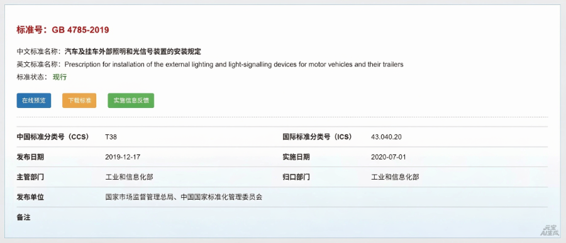Viewport: 566px width, 243px height.
Task: Click the English title starting with Prescription for installation
Action: (x=234, y=65)
